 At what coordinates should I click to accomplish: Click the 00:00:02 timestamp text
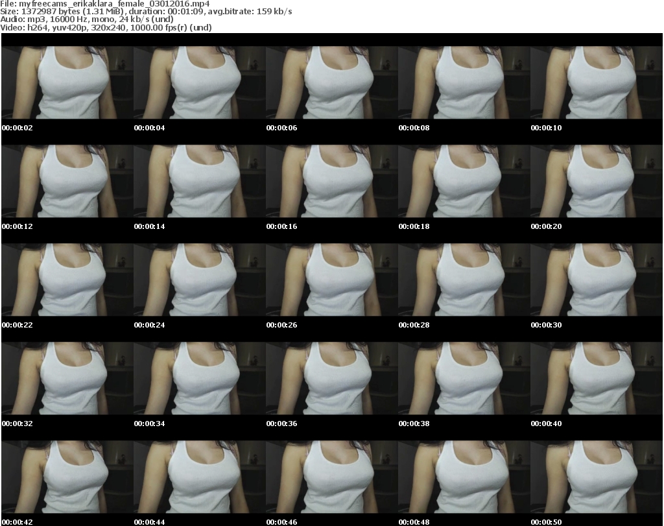pyautogui.click(x=18, y=128)
